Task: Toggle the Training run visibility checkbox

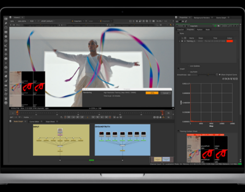Action: coord(182,41)
